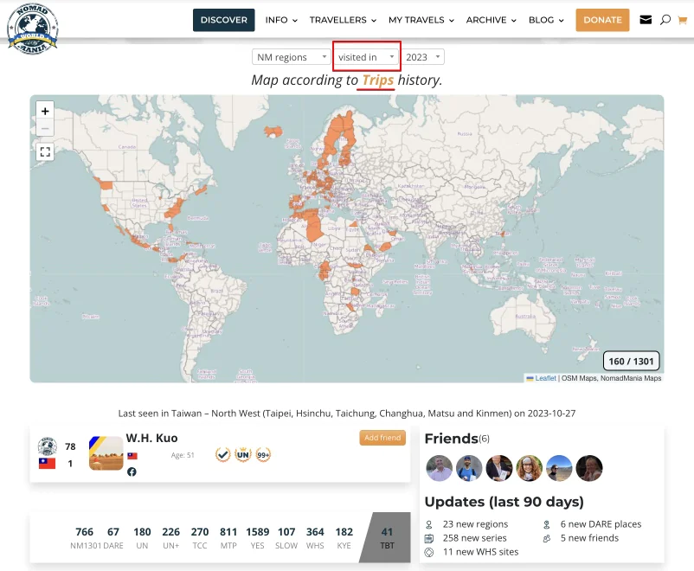
Task: Open the shopping cart icon
Action: [x=682, y=20]
